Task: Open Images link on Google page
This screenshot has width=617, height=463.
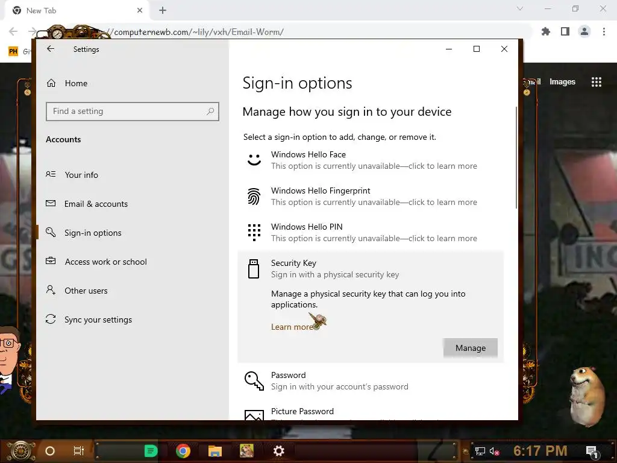Action: (x=562, y=82)
